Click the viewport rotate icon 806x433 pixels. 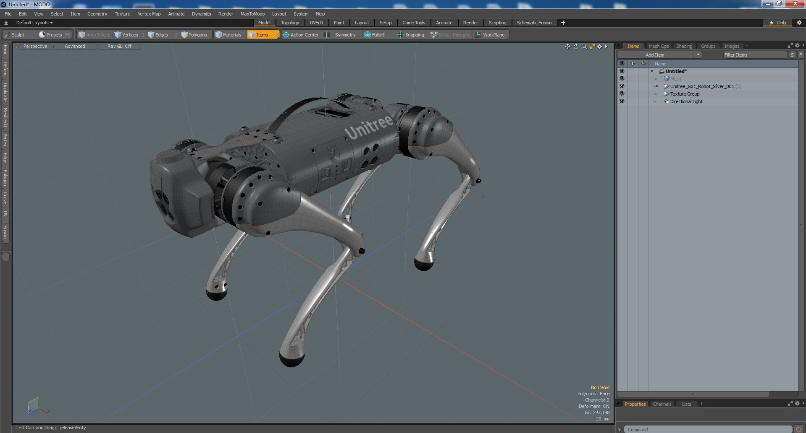(576, 47)
